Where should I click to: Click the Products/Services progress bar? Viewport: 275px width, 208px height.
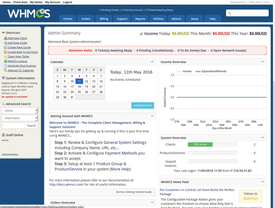pos(212,153)
